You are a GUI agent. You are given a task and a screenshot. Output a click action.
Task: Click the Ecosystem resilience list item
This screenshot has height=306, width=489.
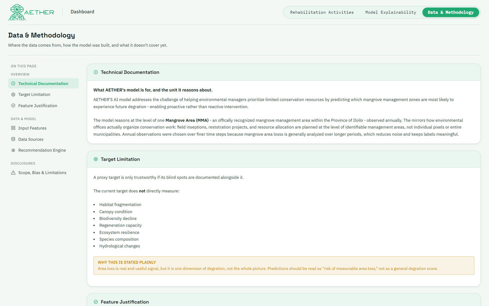(119, 233)
